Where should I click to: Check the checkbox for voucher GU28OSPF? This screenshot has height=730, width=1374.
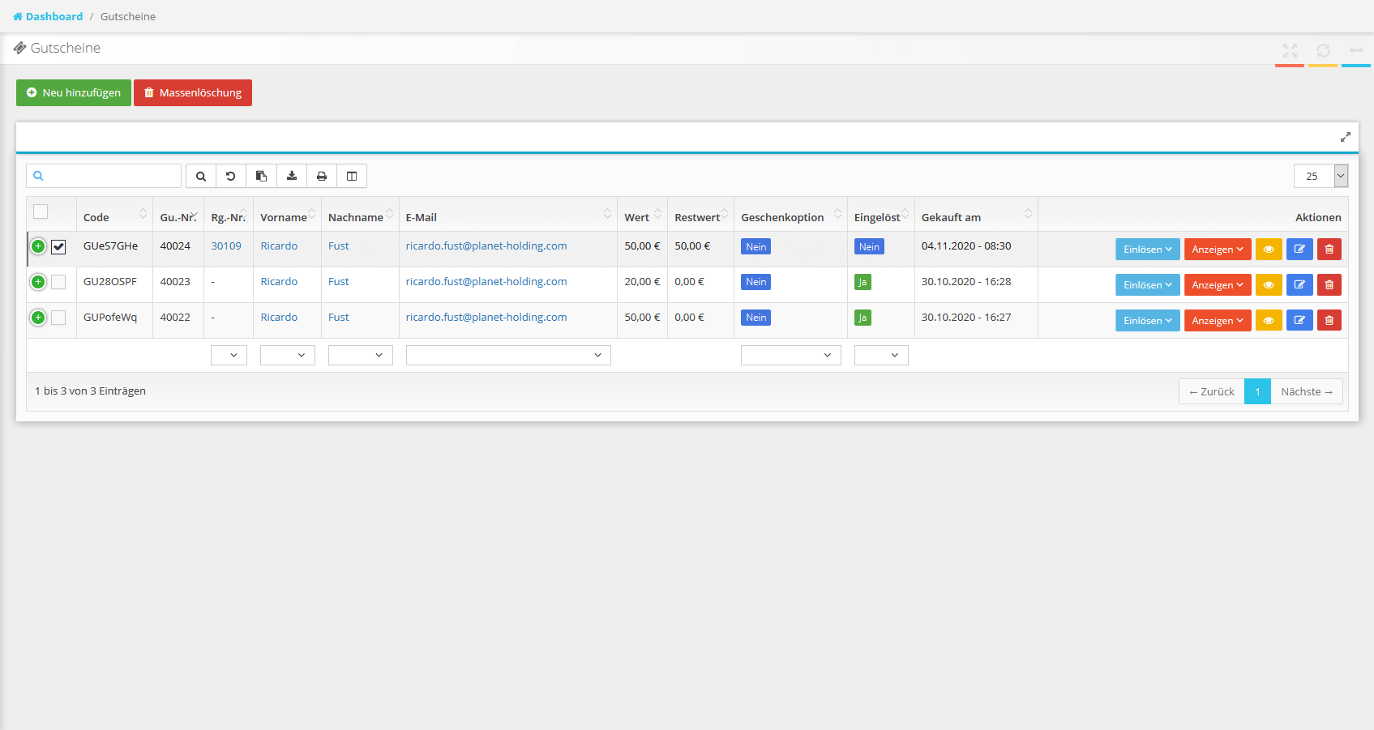[x=58, y=282]
